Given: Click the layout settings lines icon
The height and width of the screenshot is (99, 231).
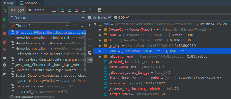Looking at the screenshot, I should [54, 10].
